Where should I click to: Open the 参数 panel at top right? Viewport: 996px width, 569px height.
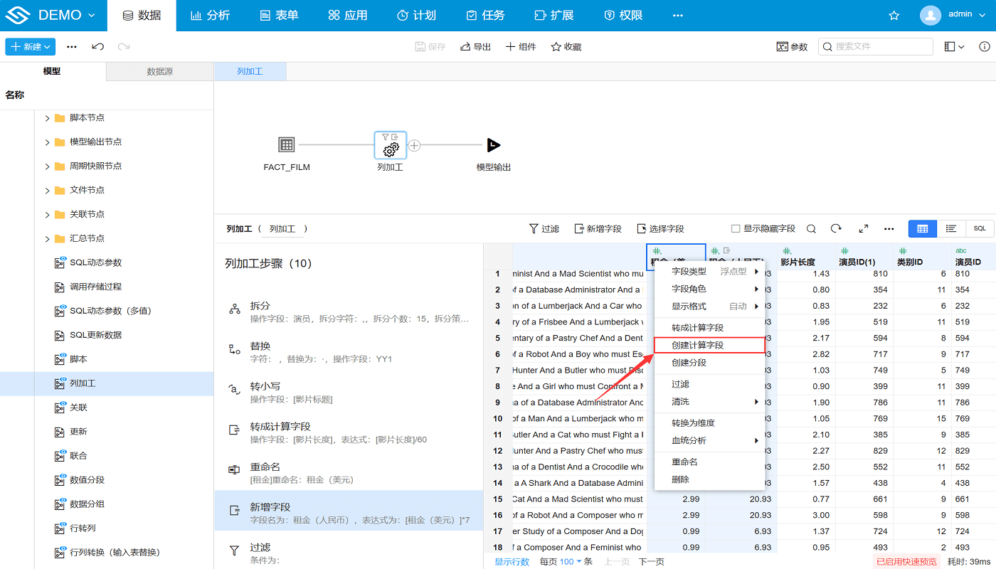[792, 46]
